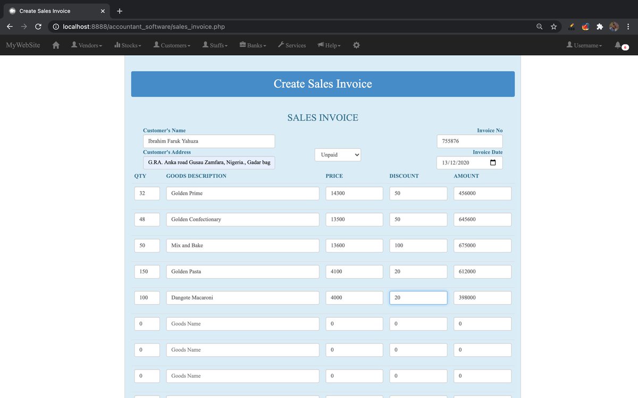
Task: Expand the Banks dropdown menu
Action: pyautogui.click(x=253, y=45)
